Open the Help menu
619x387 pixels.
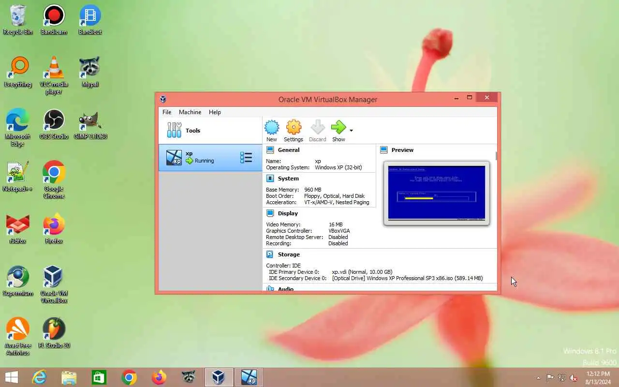(215, 112)
